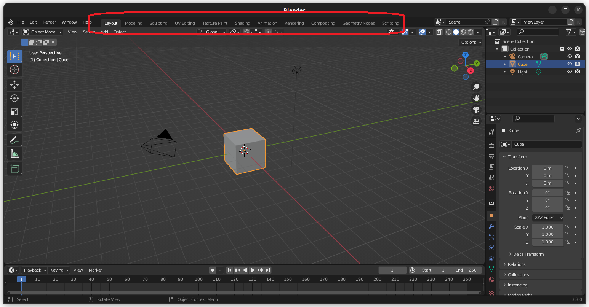Open the Blender logo menu

10,22
